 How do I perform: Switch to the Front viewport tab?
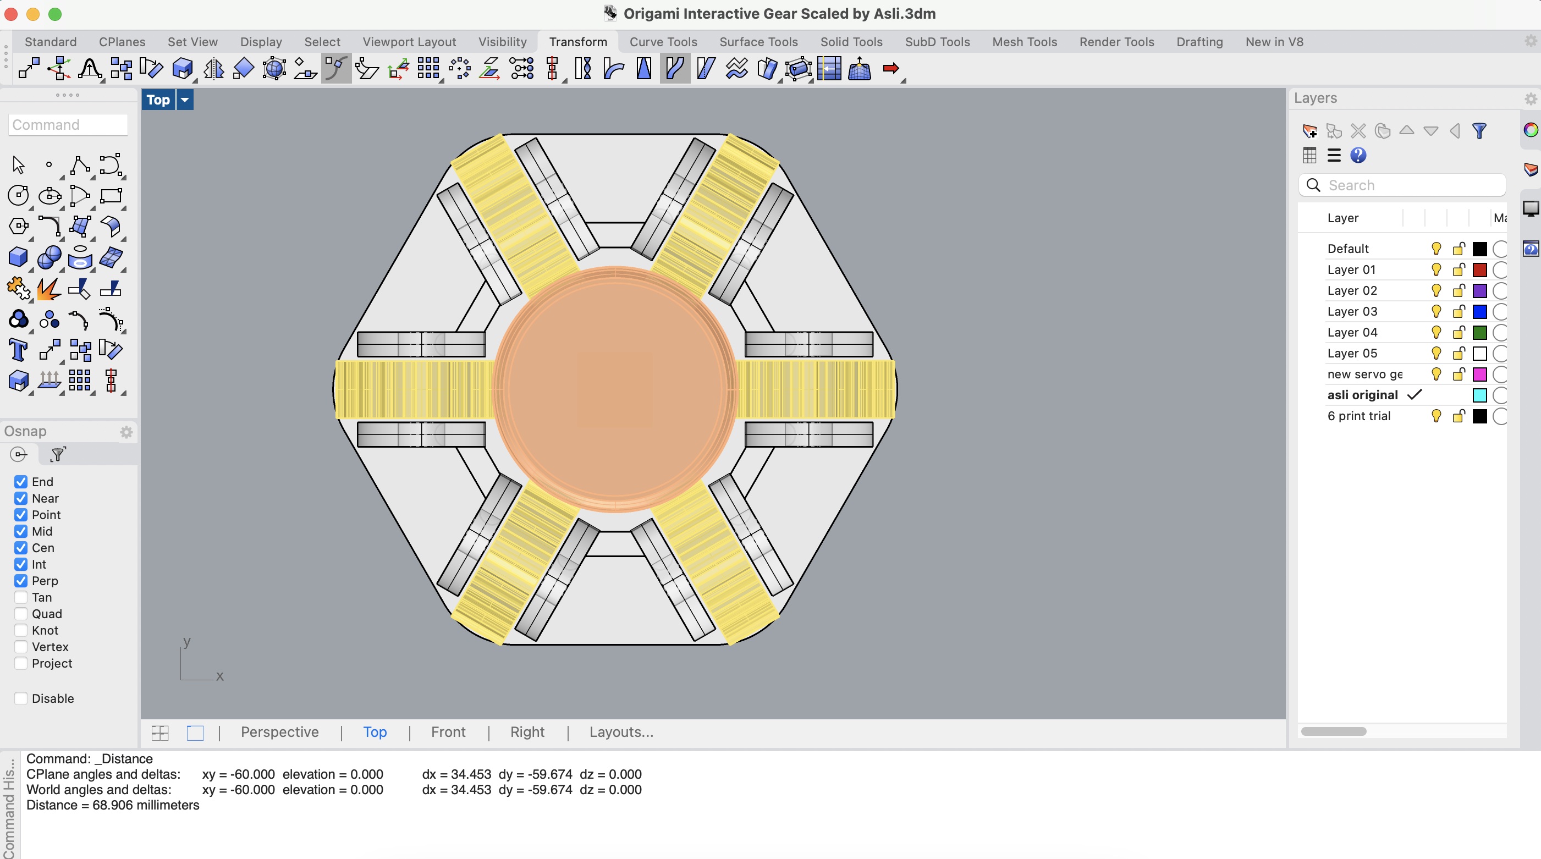point(447,732)
